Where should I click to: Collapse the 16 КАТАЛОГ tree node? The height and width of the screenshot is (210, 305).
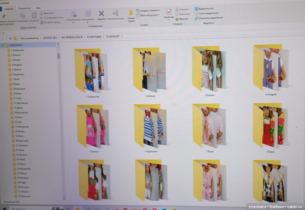tap(3, 45)
